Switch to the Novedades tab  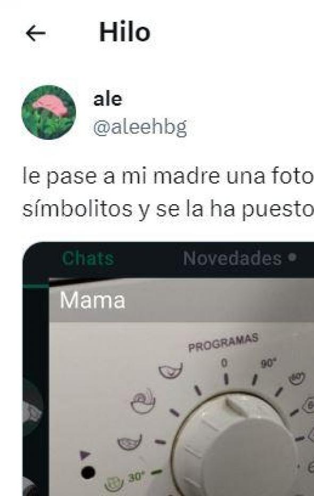(232, 259)
